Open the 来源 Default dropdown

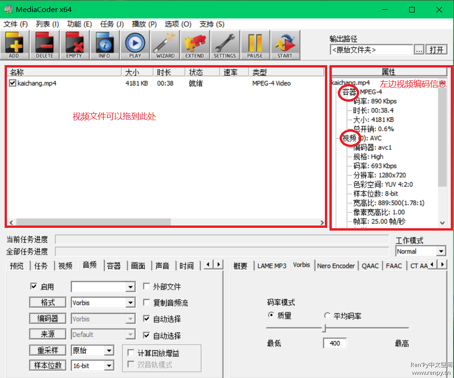click(131, 334)
